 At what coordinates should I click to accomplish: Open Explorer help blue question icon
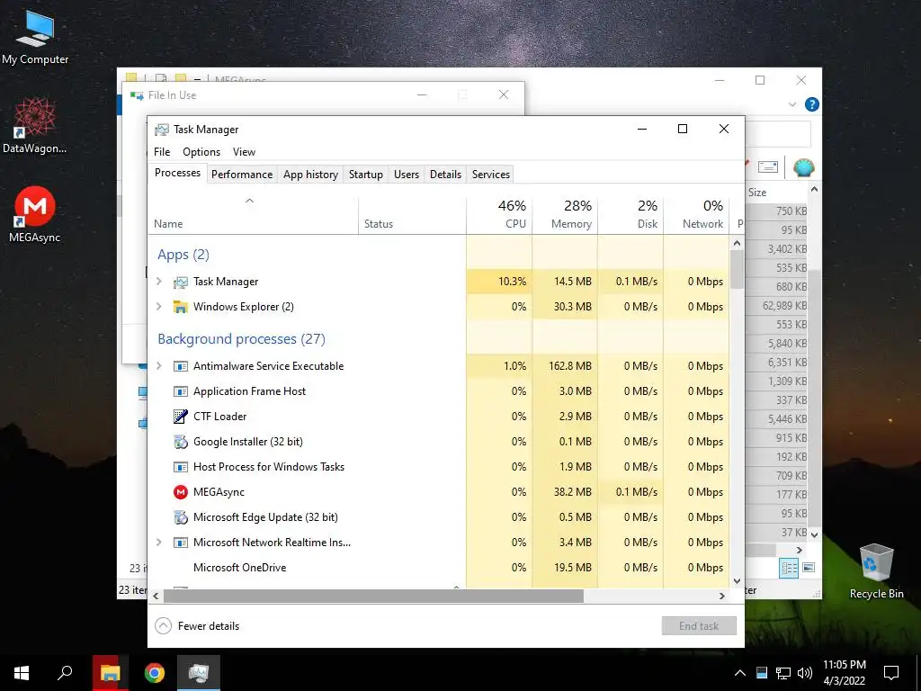tap(812, 104)
